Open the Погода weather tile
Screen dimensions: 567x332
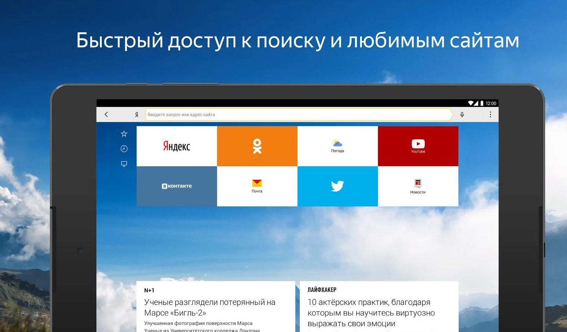pos(337,146)
